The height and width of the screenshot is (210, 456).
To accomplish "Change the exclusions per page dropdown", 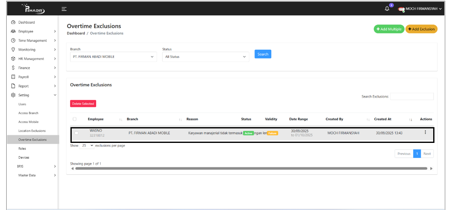I will point(87,146).
